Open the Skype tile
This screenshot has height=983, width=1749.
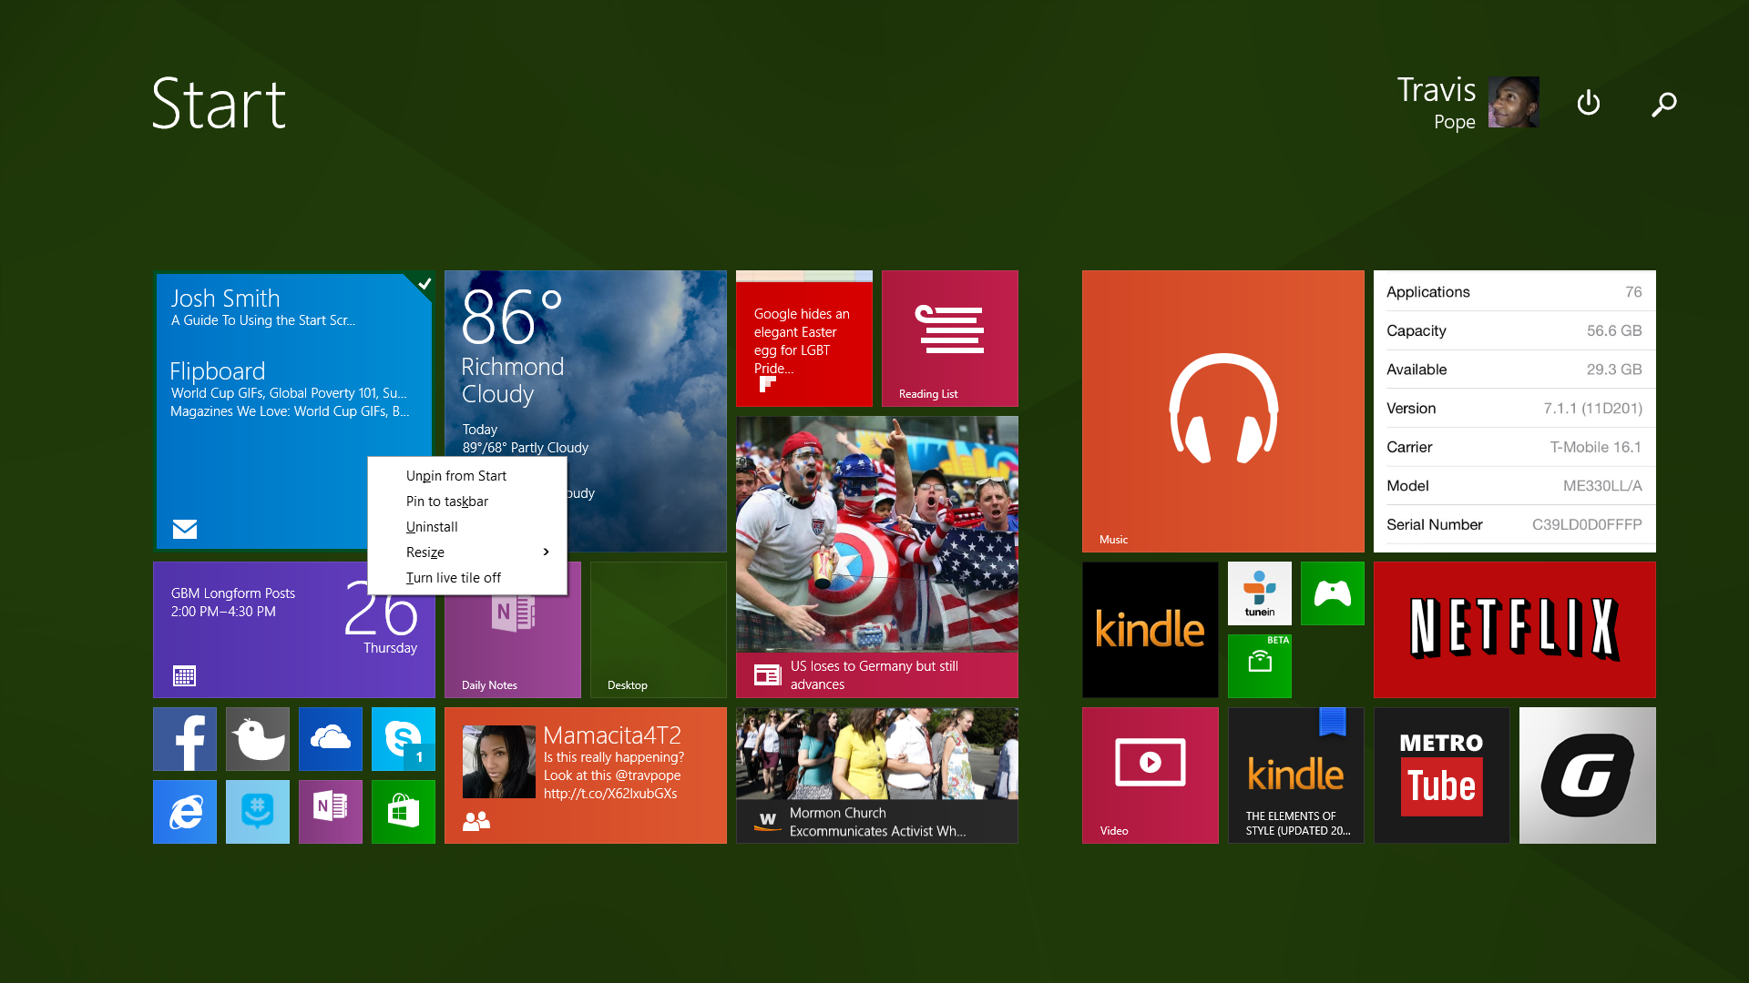[x=404, y=739]
